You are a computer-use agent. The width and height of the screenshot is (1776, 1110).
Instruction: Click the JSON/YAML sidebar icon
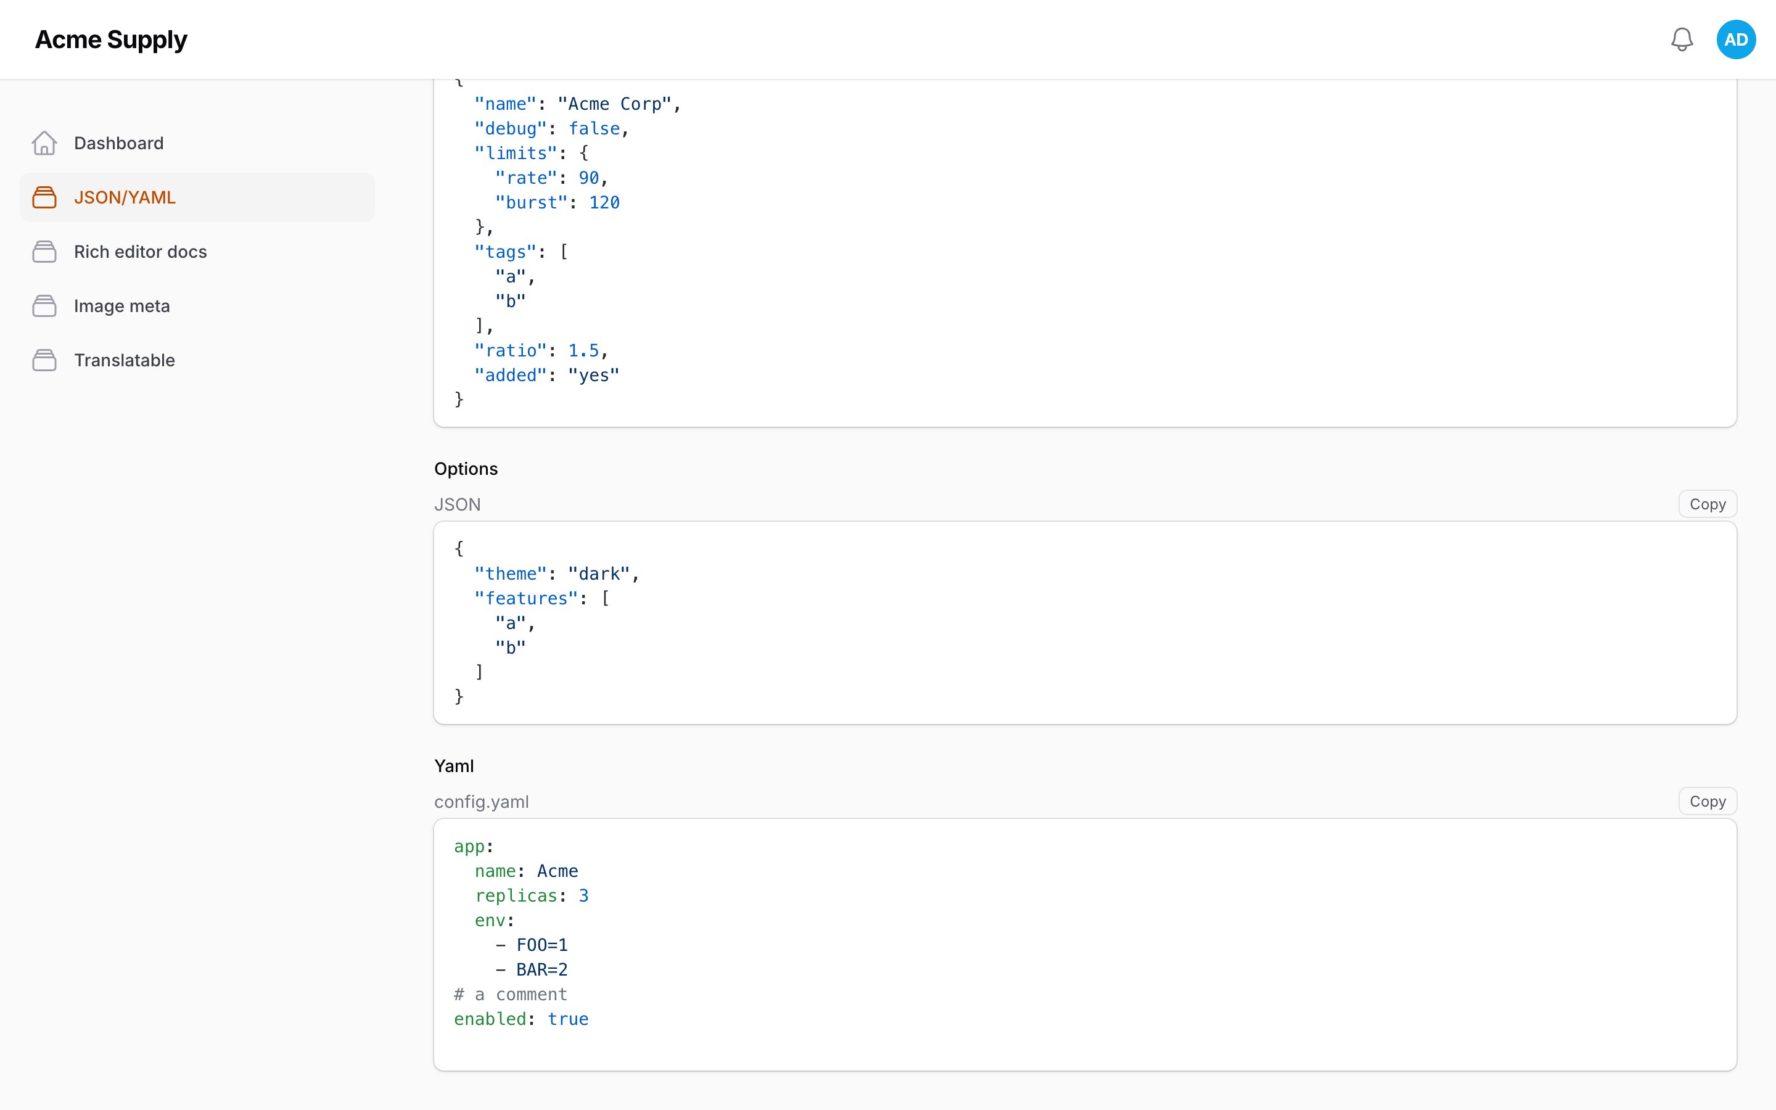(x=44, y=197)
